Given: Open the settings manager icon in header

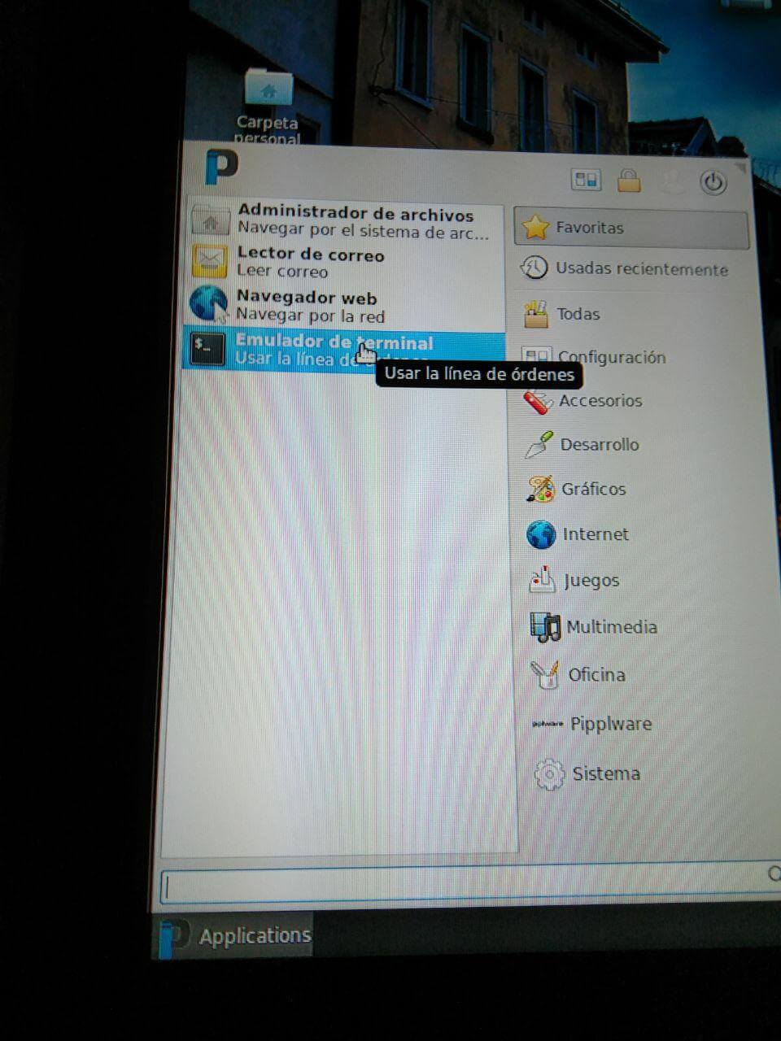Looking at the screenshot, I should [x=586, y=180].
